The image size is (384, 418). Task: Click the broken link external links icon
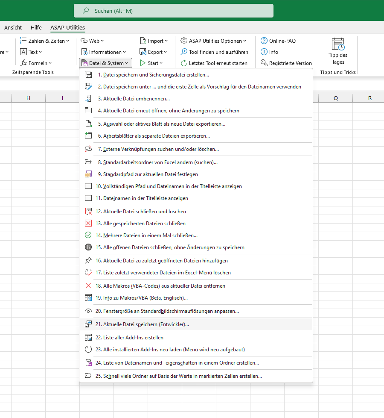[x=88, y=149]
